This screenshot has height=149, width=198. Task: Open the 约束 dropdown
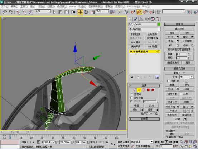[x=187, y=77]
